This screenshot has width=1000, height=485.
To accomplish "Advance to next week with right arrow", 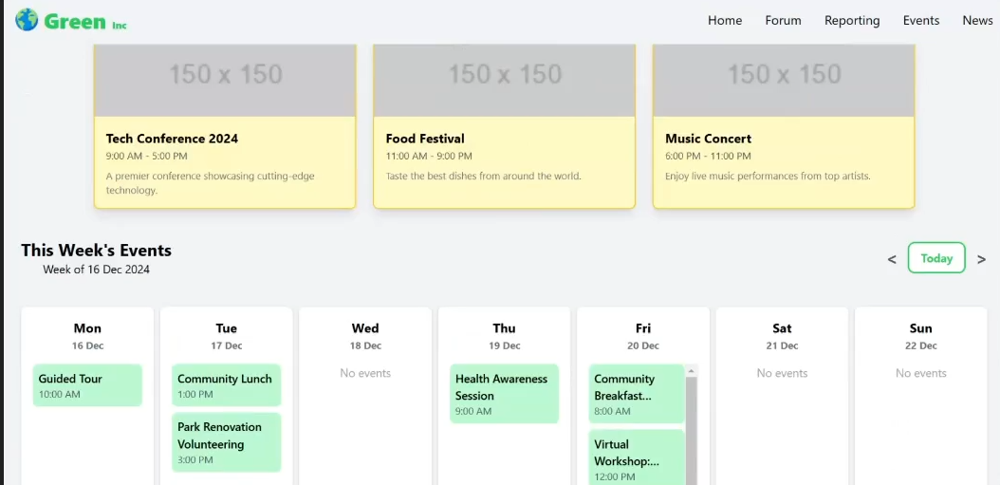I will (981, 259).
